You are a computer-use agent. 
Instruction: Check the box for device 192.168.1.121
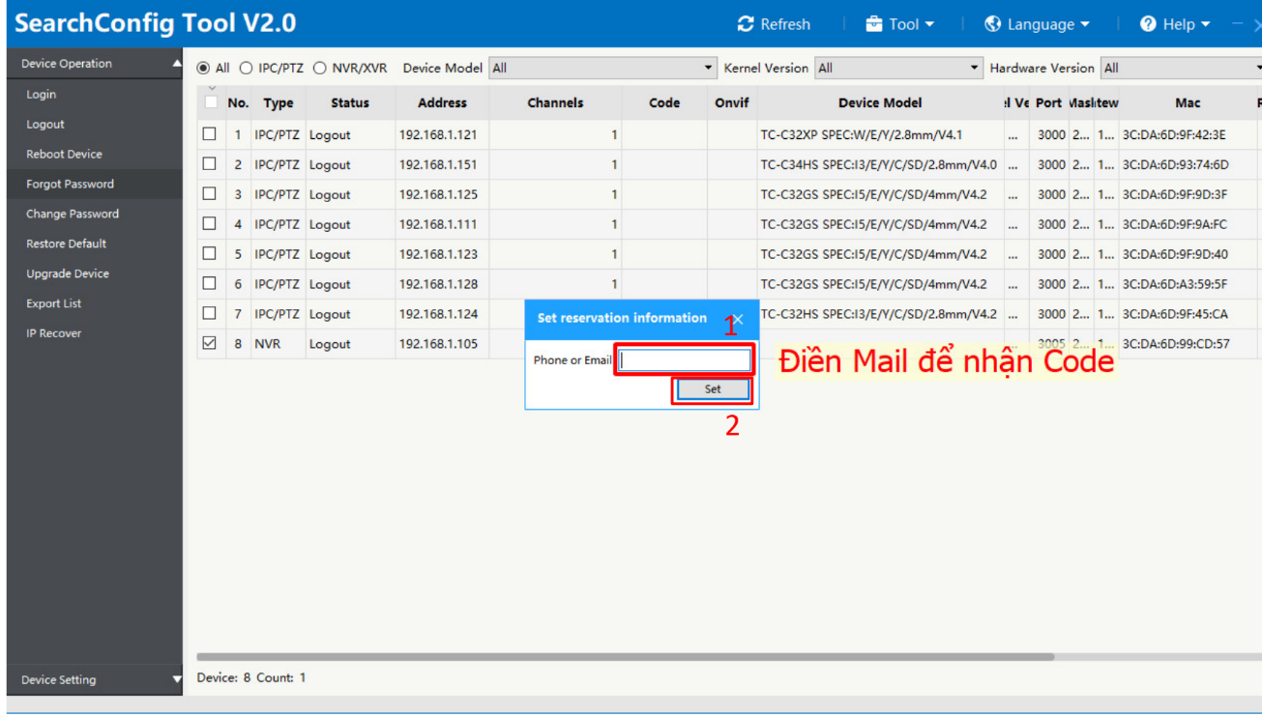[210, 134]
